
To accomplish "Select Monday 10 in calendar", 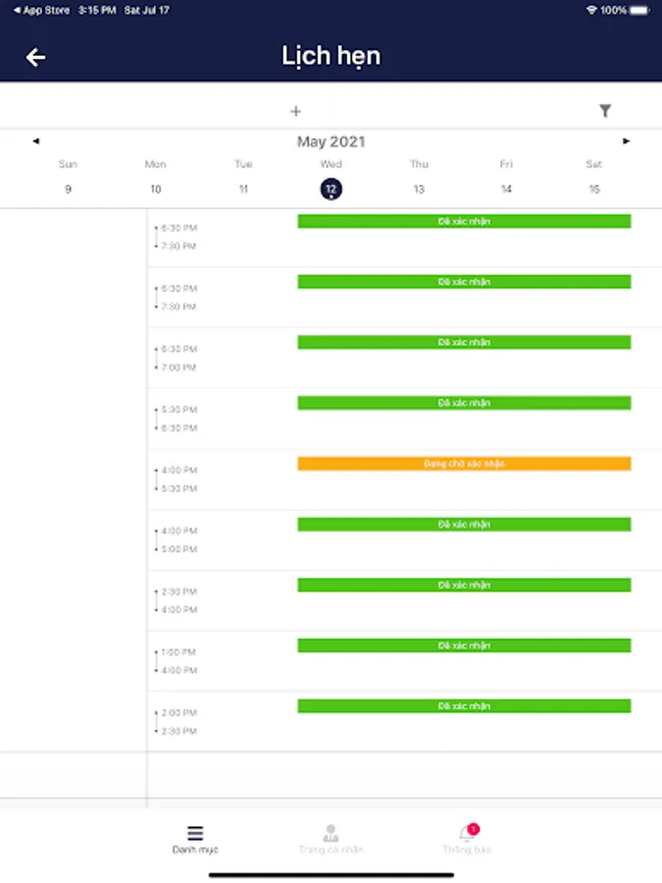I will tap(155, 189).
